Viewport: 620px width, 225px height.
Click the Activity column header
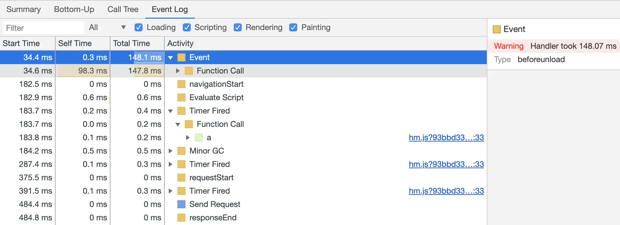(325, 43)
